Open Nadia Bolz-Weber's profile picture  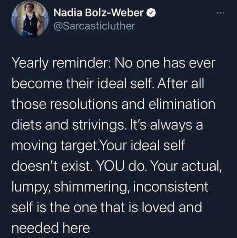pyautogui.click(x=31, y=20)
